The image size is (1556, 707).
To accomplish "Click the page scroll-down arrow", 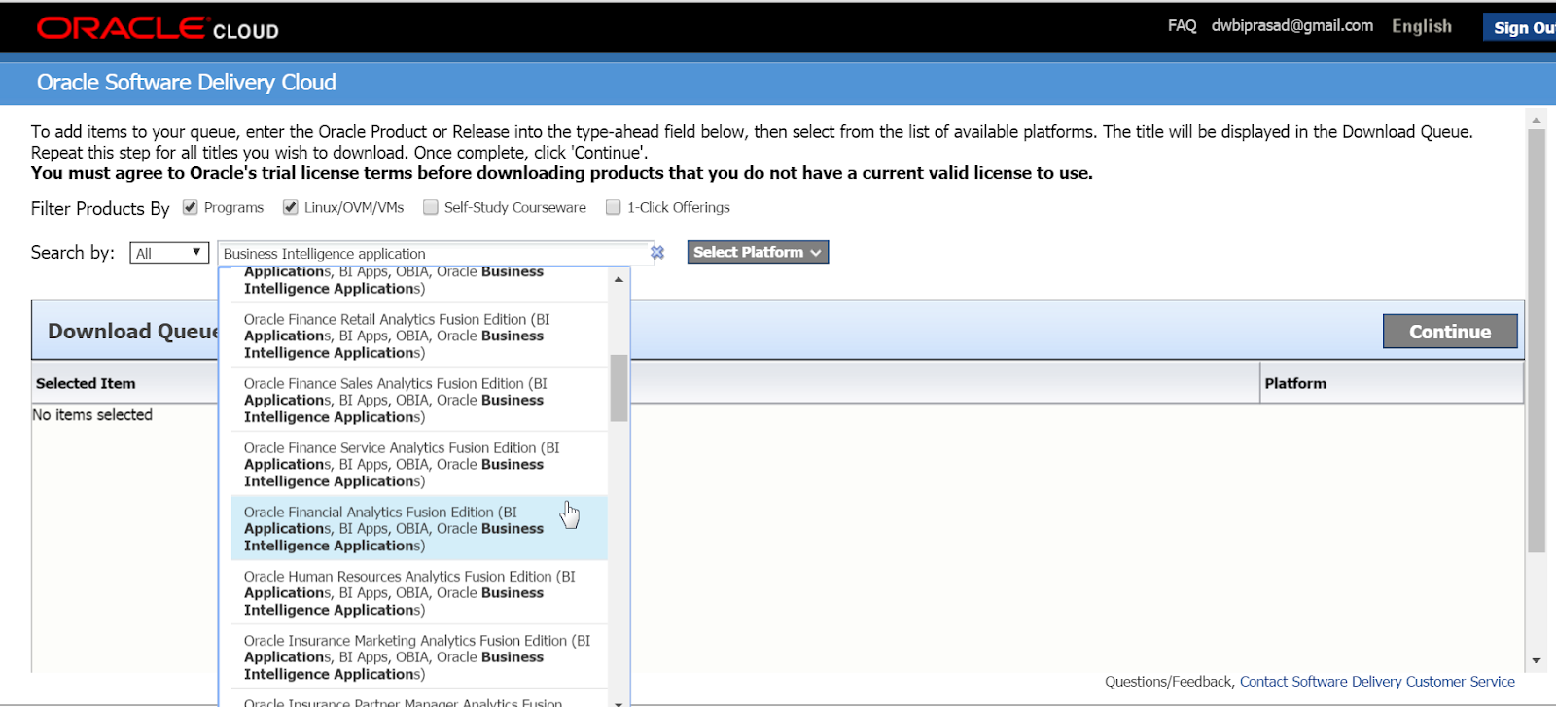I will (x=1537, y=660).
